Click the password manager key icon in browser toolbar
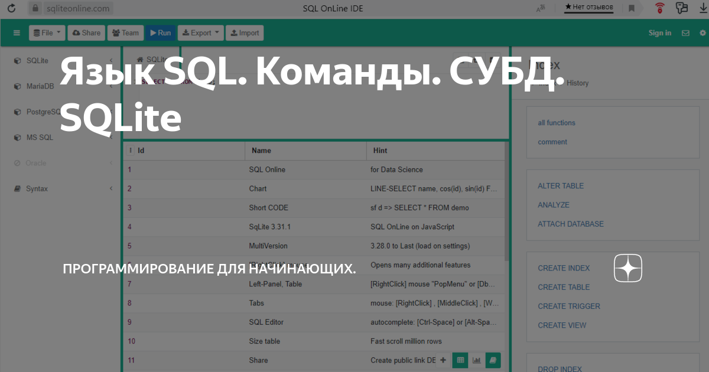 681,8
